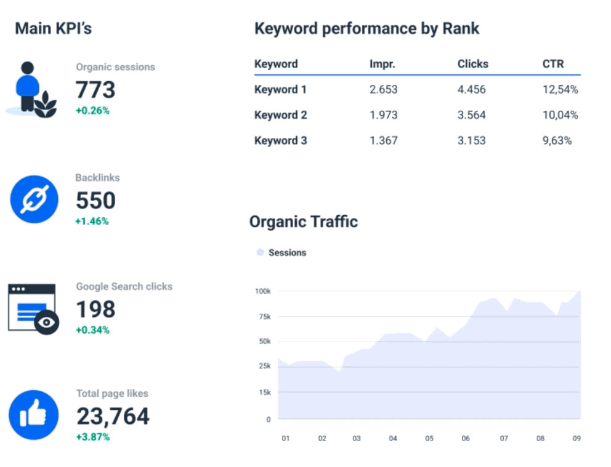611x467 pixels.
Task: Click the 05 date marker on chart axis
Action: coord(429,439)
